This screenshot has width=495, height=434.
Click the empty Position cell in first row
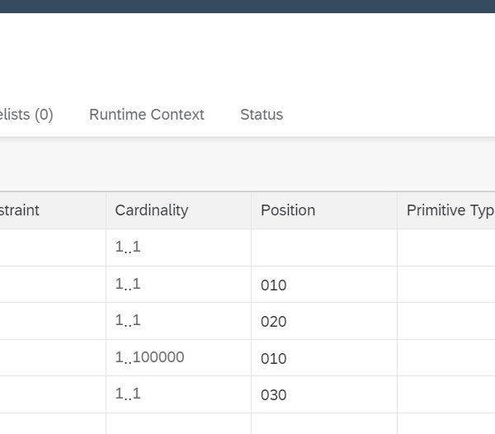click(323, 248)
